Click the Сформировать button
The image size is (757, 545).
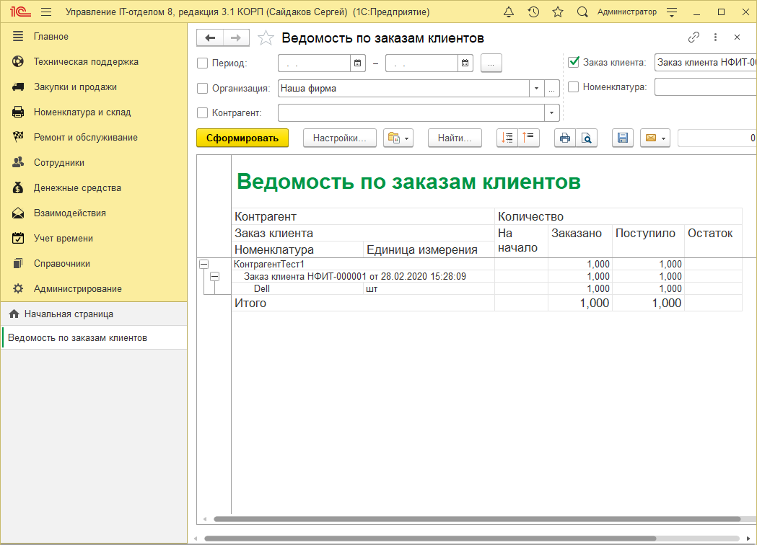pos(242,138)
